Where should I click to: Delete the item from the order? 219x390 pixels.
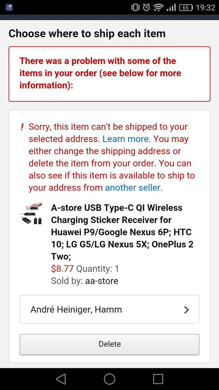coord(109,344)
